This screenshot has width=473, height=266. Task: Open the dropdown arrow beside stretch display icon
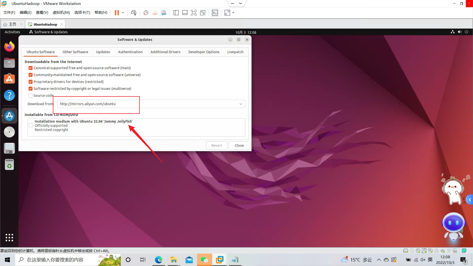point(233,13)
